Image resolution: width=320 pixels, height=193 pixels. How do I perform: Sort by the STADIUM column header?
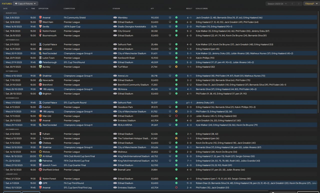[116, 9]
